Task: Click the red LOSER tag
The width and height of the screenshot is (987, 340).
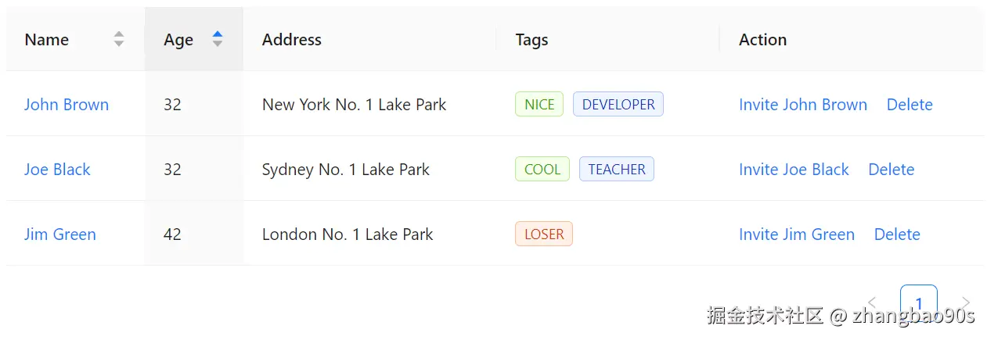Action: click(x=544, y=234)
